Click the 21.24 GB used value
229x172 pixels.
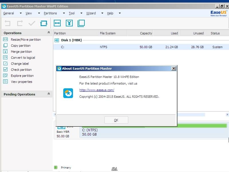pyautogui.click(x=171, y=47)
